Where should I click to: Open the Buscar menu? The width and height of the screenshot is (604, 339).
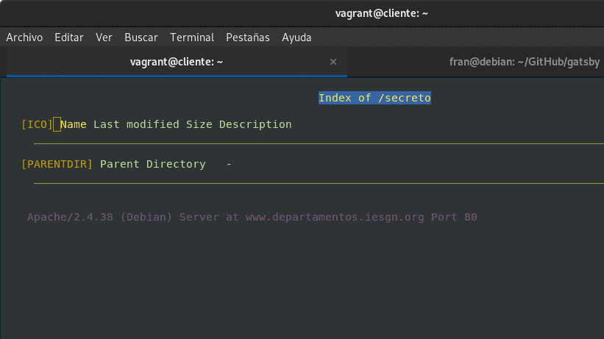(141, 38)
